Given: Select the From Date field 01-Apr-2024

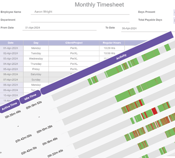Looking at the screenshot, I should (x=59, y=28).
